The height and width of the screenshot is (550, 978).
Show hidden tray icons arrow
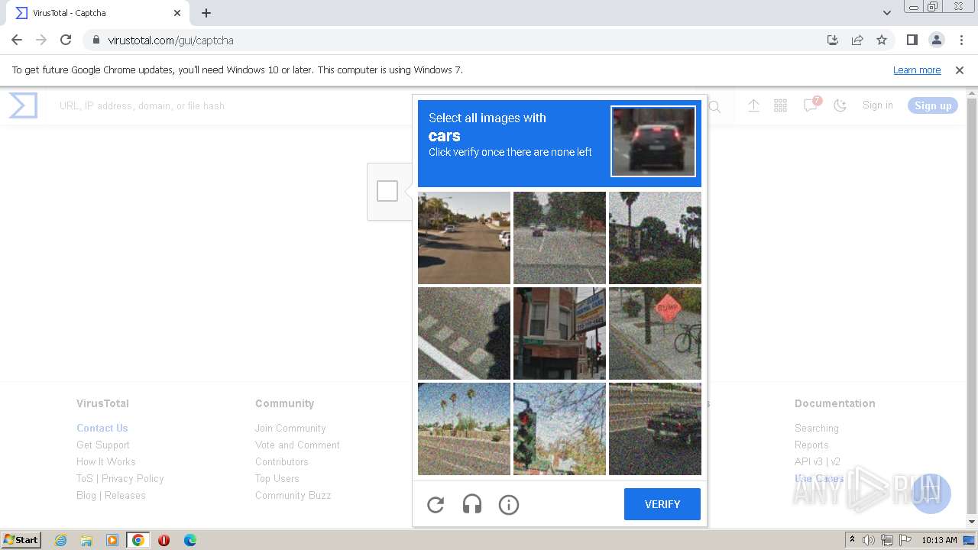coord(852,540)
